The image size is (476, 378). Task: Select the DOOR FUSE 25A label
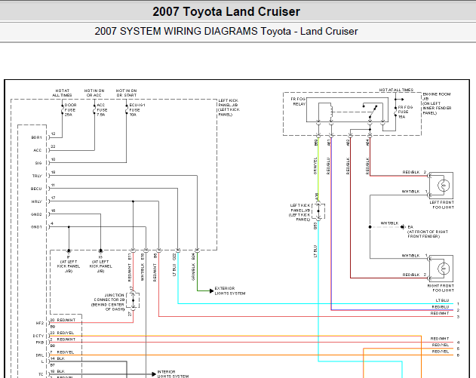tap(70, 110)
